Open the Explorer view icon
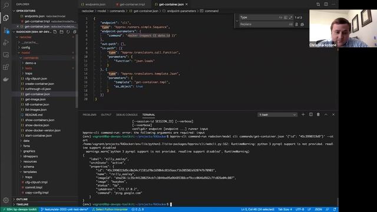The height and width of the screenshot is (212, 377). point(6,18)
